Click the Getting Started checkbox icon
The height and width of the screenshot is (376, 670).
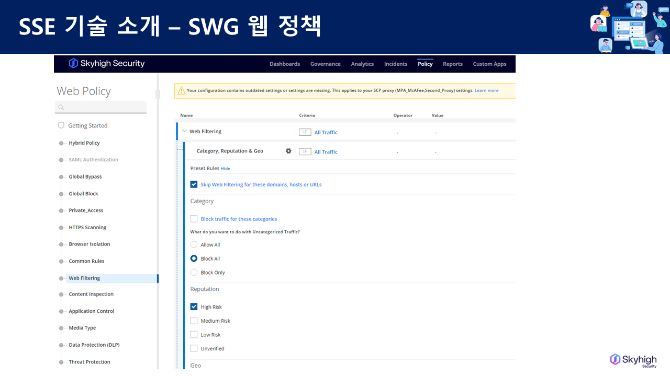(61, 125)
